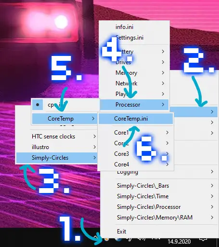Show hidden tray icons with the up chevron

[x=96, y=237]
